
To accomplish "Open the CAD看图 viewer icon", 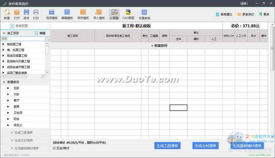I will [128, 14].
